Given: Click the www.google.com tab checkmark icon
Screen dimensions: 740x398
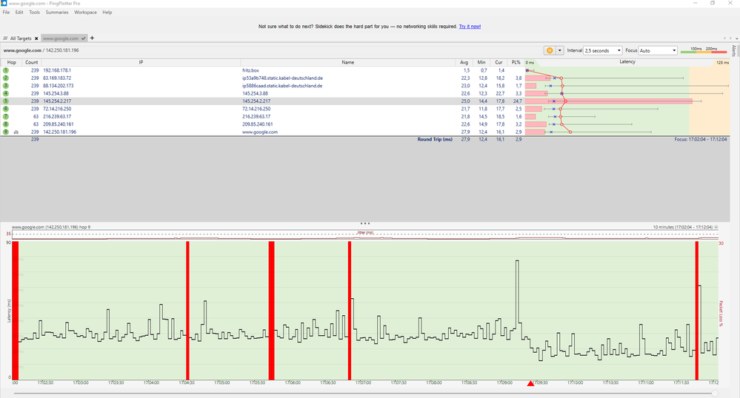Looking at the screenshot, I should tap(84, 38).
